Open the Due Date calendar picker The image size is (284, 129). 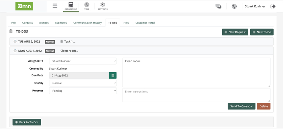coord(113,75)
